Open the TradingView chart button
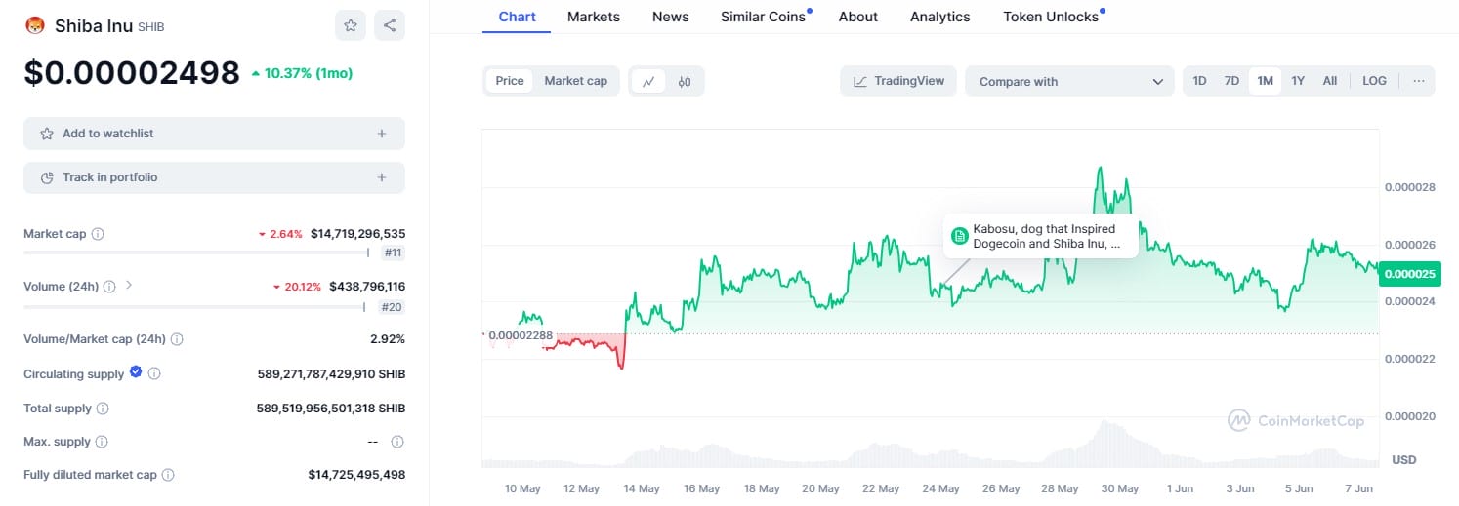This screenshot has width=1459, height=506. [897, 81]
